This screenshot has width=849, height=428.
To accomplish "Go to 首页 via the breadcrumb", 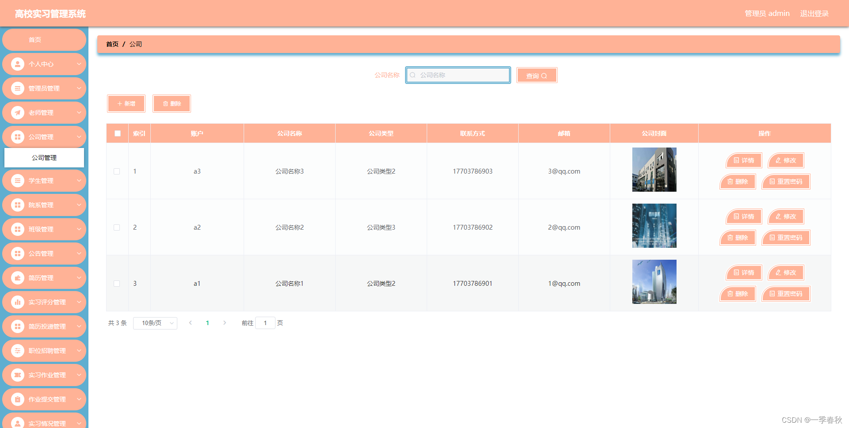I will [112, 44].
